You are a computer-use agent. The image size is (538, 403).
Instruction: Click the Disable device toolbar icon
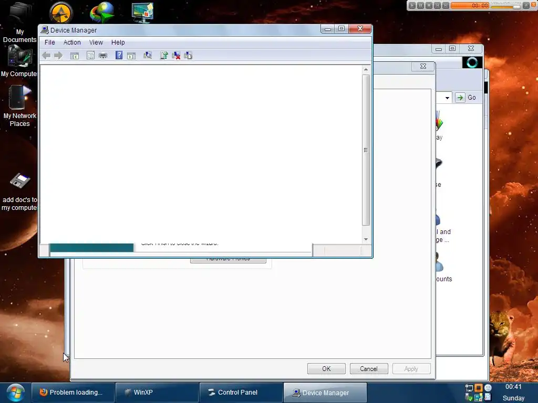[x=188, y=55]
